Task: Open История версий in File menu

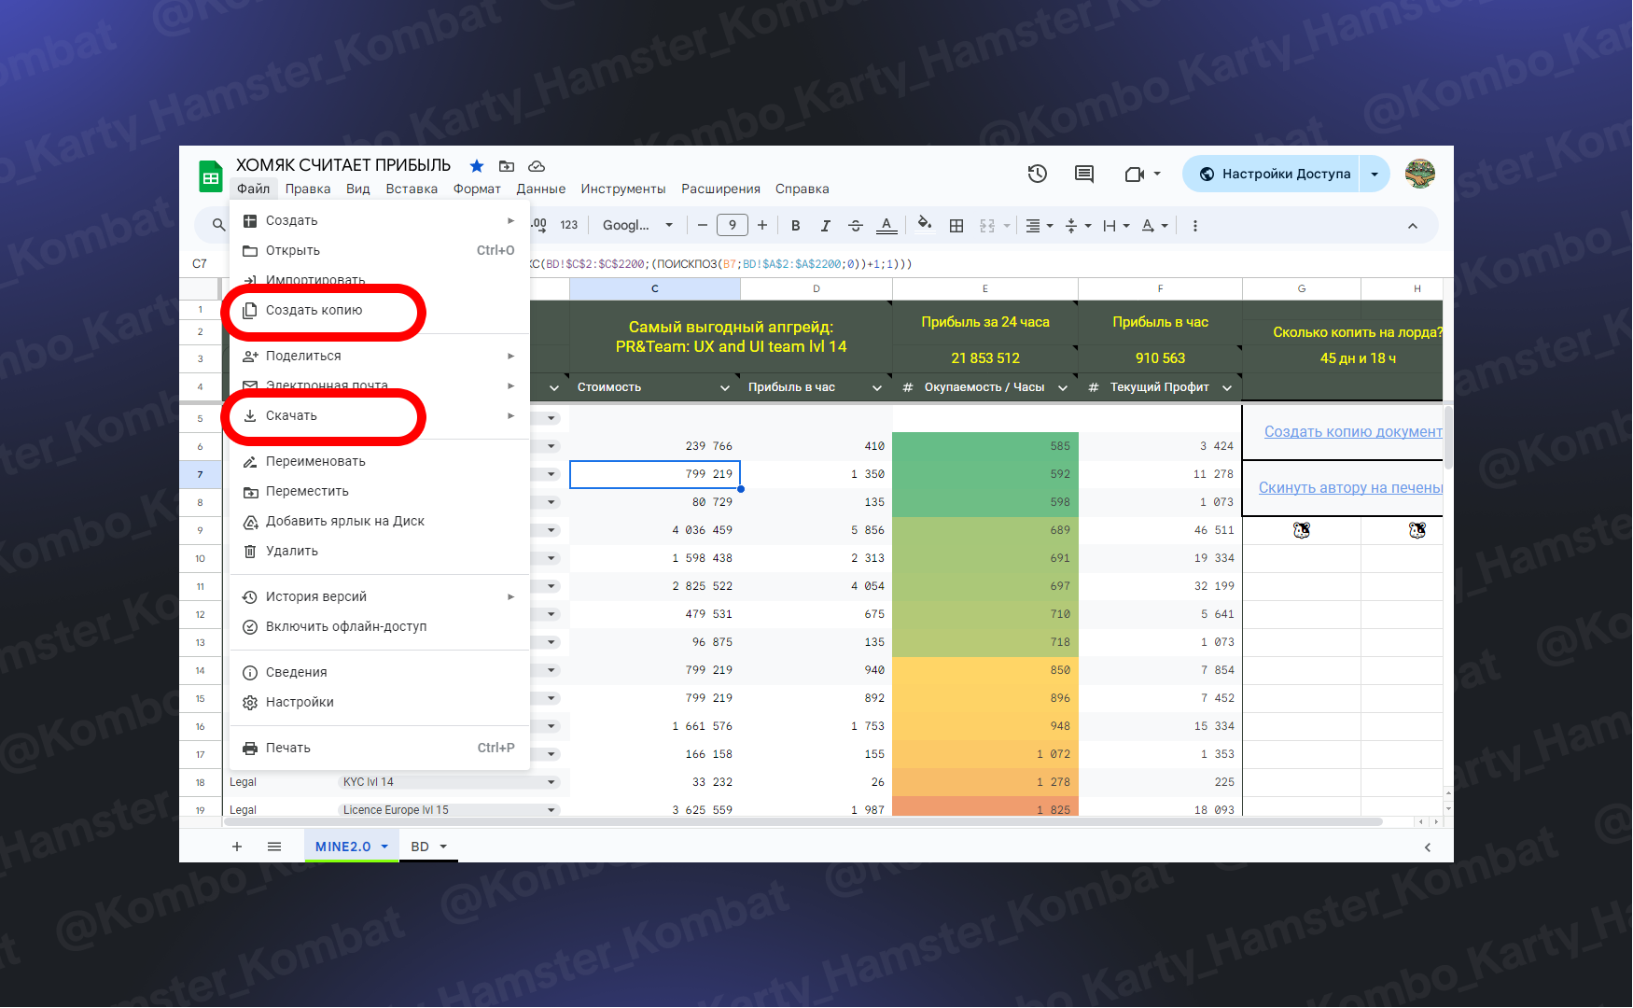Action: click(x=380, y=596)
